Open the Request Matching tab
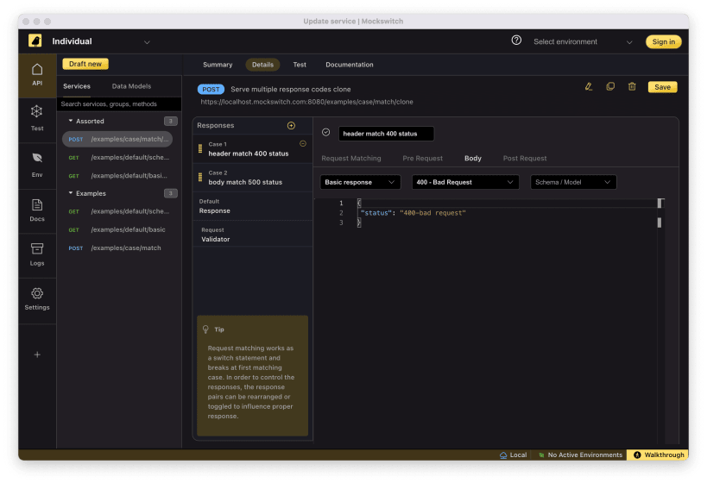Screen dimensions: 707x483 [351, 158]
